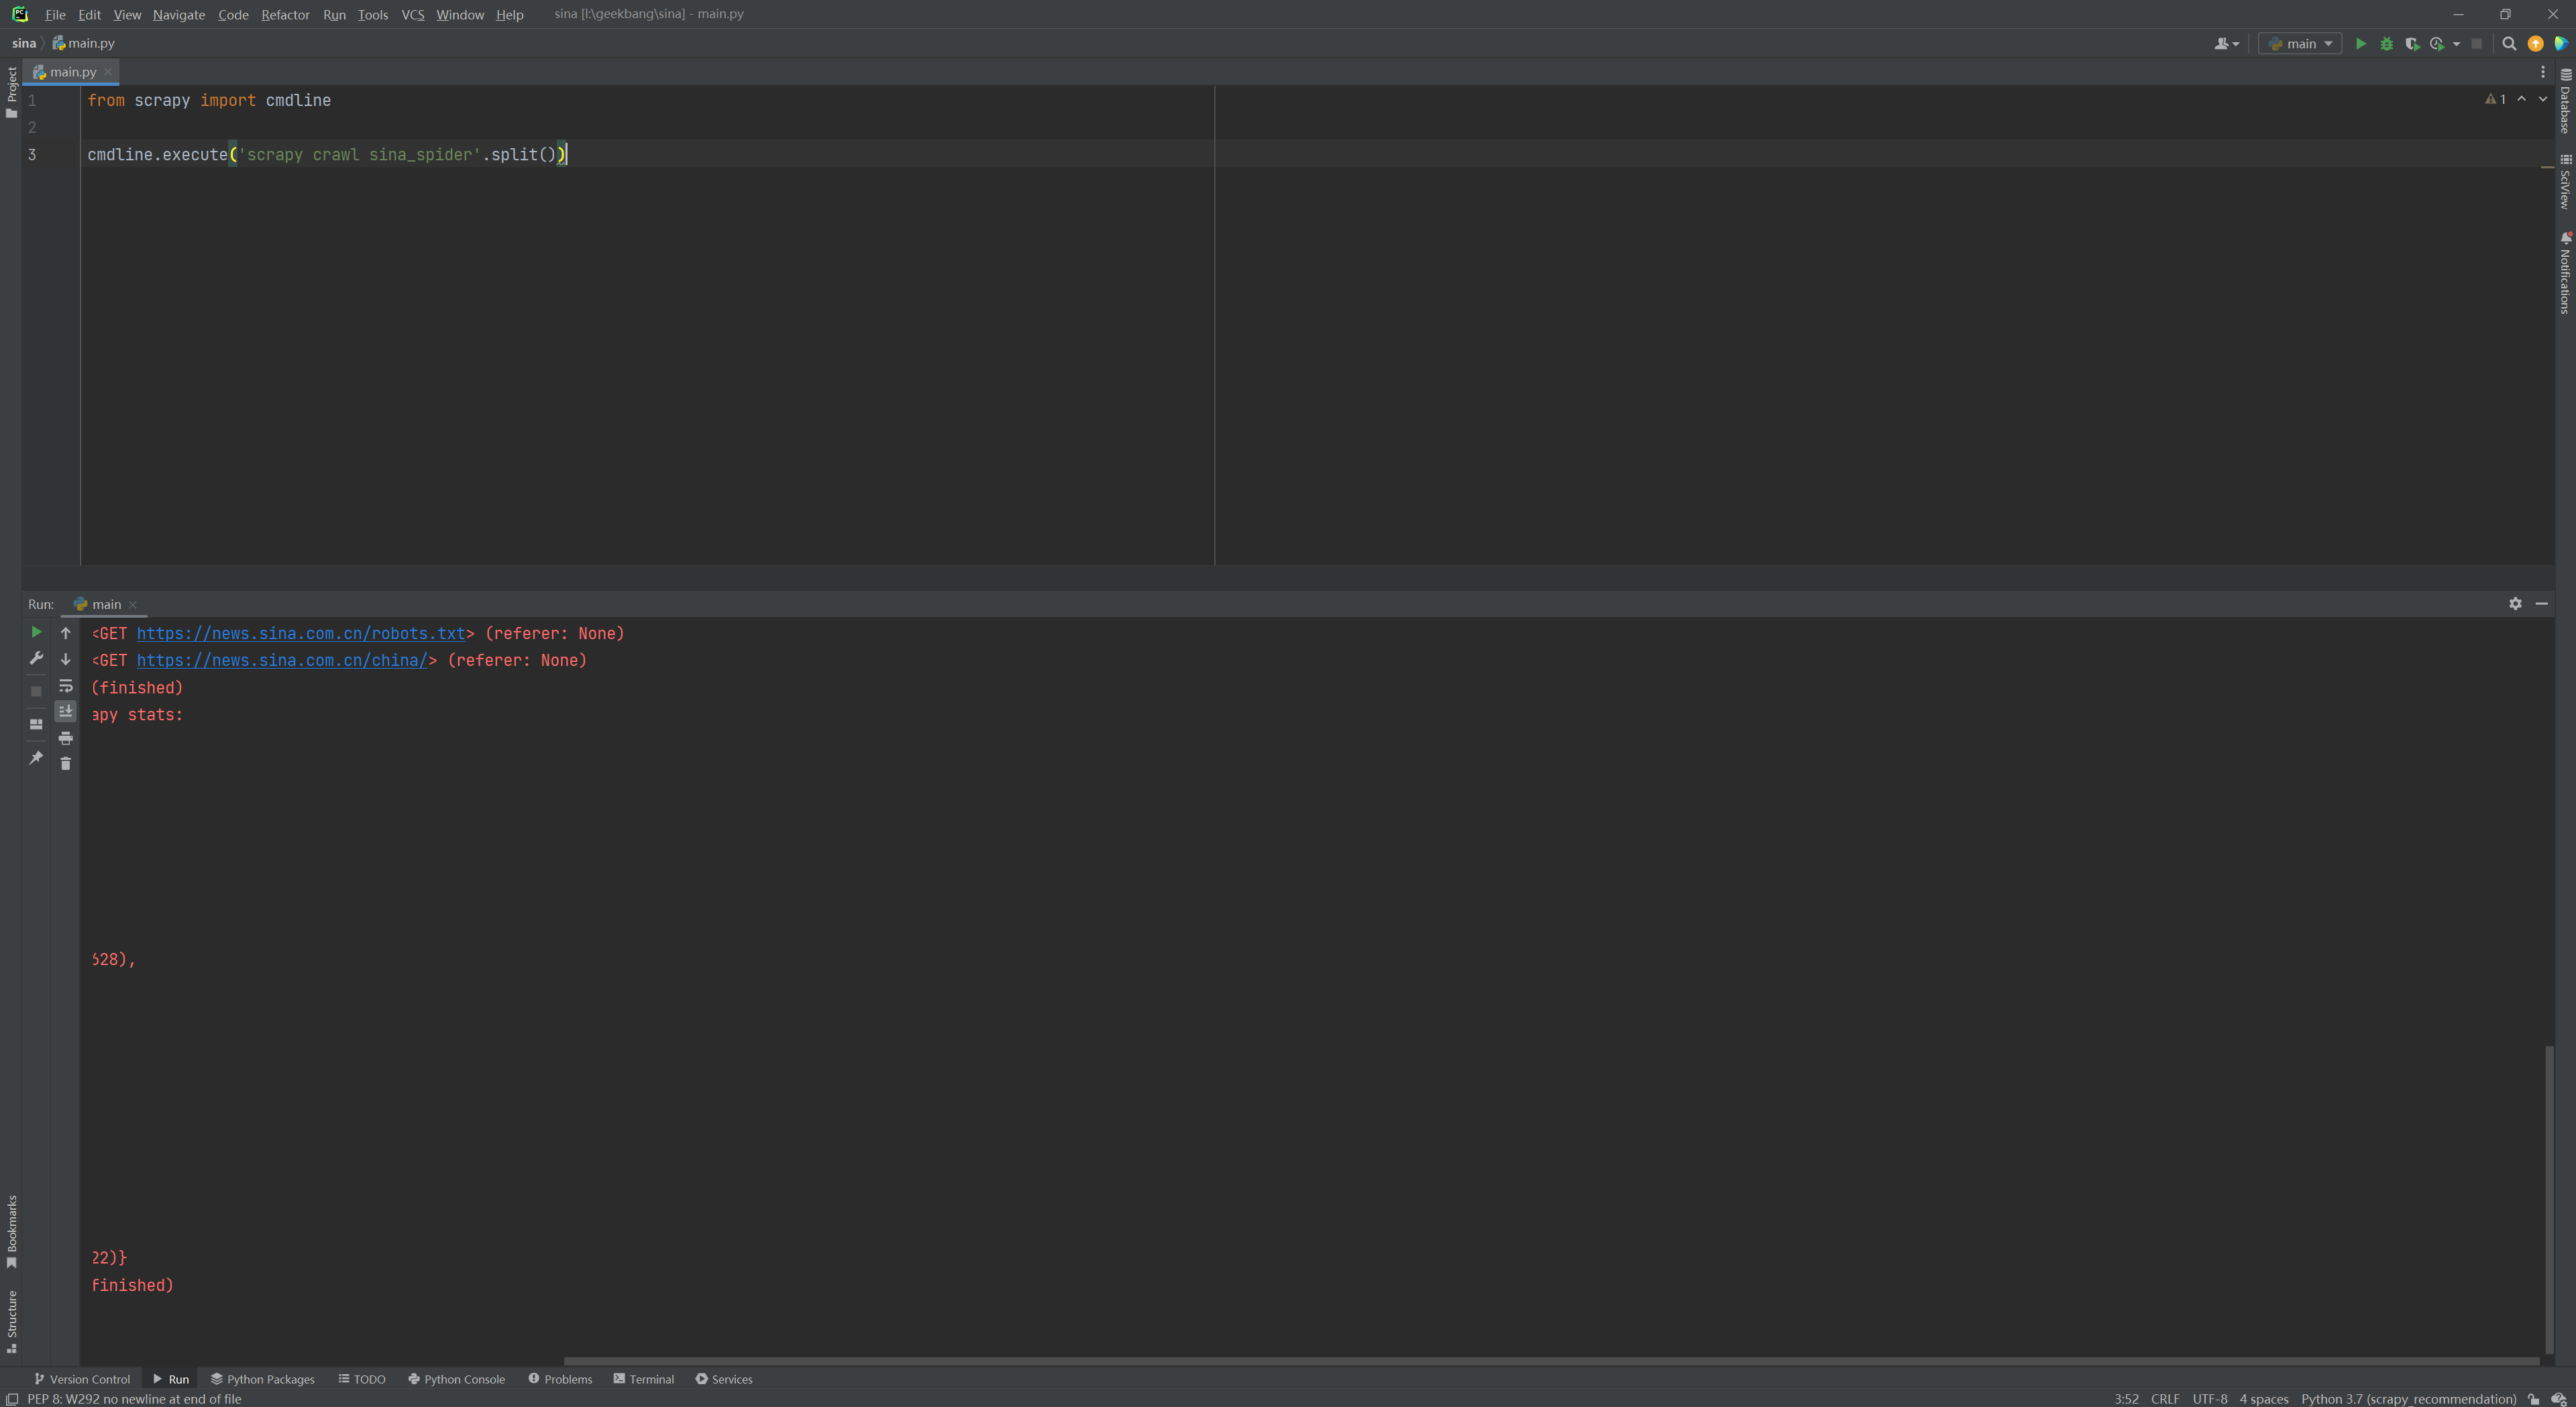Click Run panel settings gear icon
Screen dimensions: 2576x1407
(x=2515, y=604)
